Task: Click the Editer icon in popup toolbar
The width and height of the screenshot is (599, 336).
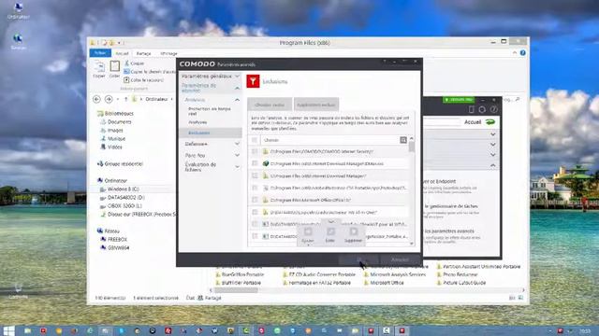Action: click(330, 231)
